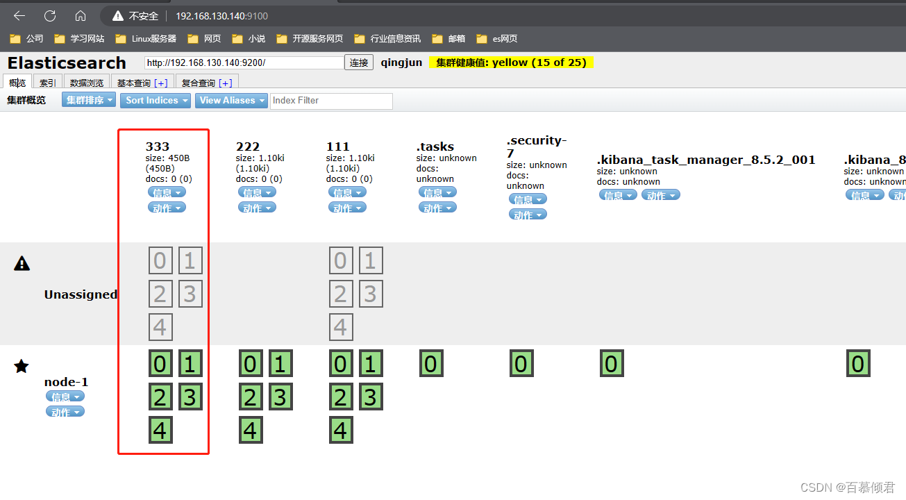Click the 222 index name heading
Viewport: 906px width, 500px height.
[248, 147]
